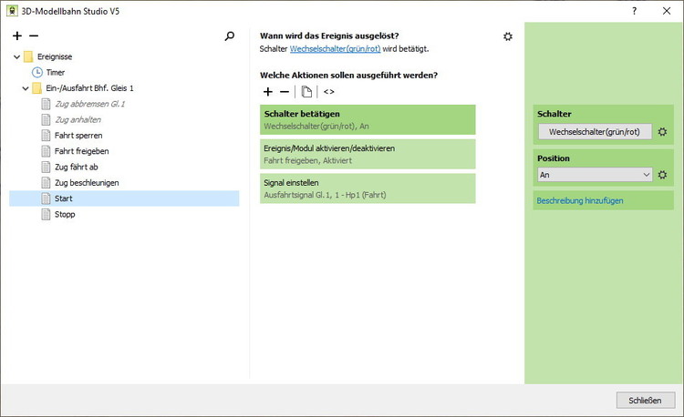The width and height of the screenshot is (684, 417).
Task: Select the Fahrt sperren event
Action: pos(78,136)
